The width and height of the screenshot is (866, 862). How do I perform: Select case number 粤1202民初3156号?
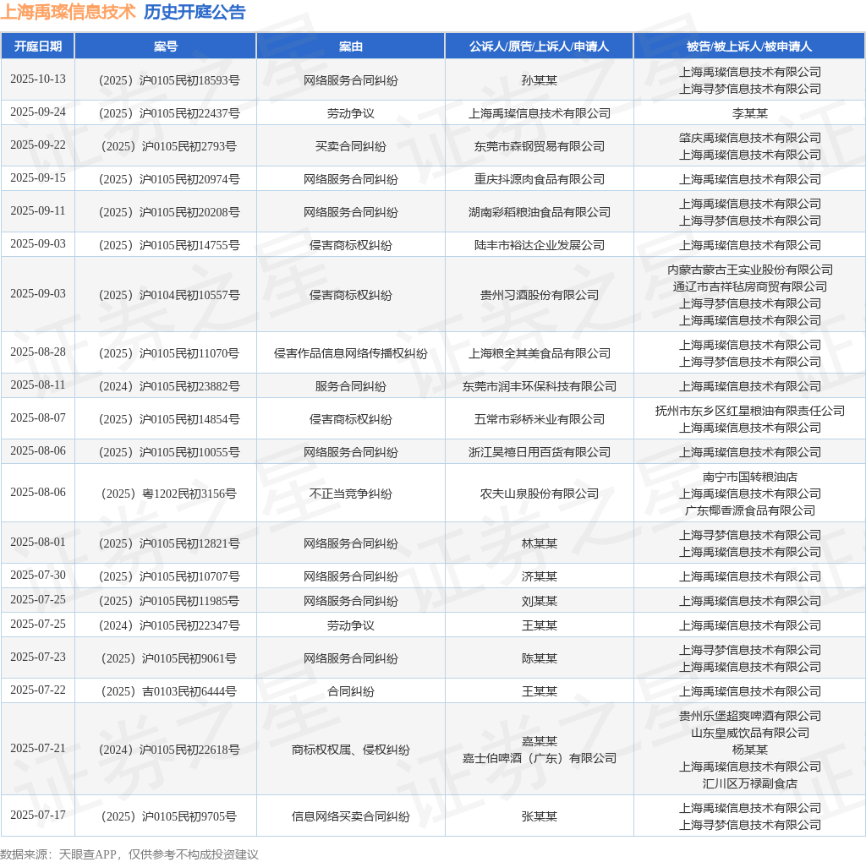[169, 494]
